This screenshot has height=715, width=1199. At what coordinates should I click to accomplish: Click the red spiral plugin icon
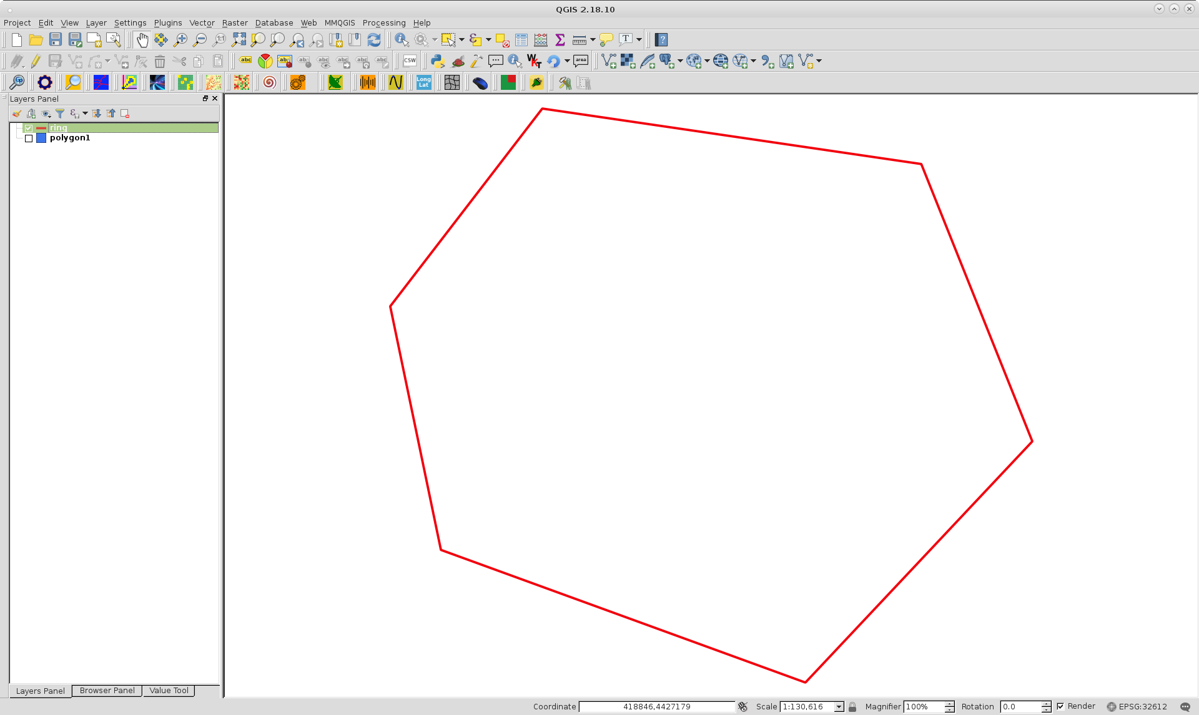coord(269,82)
